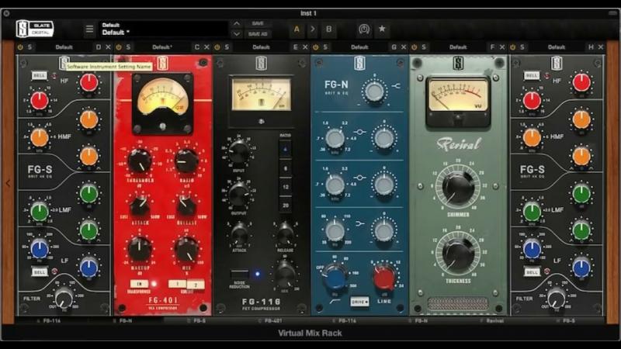
Task: Remove module G with its X
Action: 403,47
